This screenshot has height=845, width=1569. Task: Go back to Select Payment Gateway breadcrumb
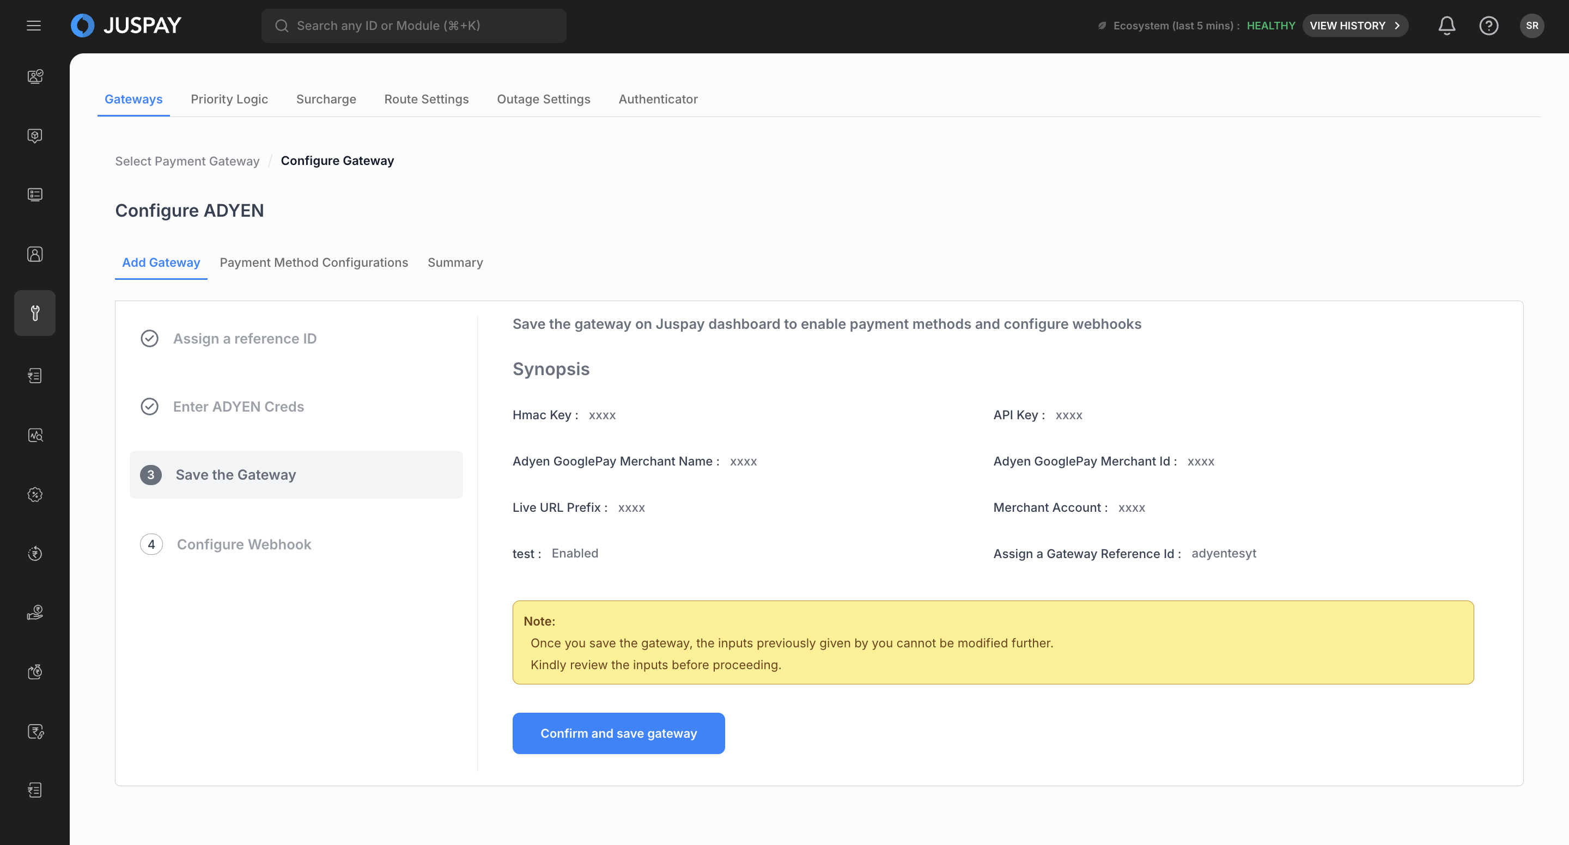(x=187, y=161)
